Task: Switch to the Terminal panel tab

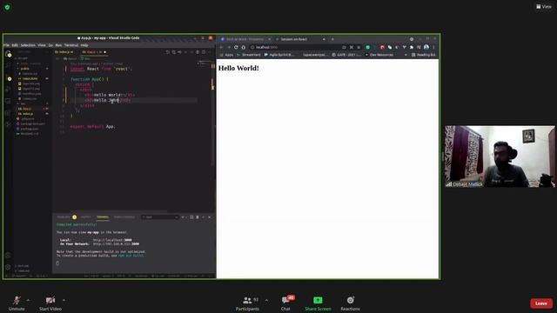Action: 103,216
